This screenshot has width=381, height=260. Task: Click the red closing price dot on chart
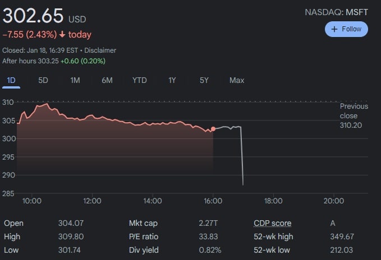(213, 129)
